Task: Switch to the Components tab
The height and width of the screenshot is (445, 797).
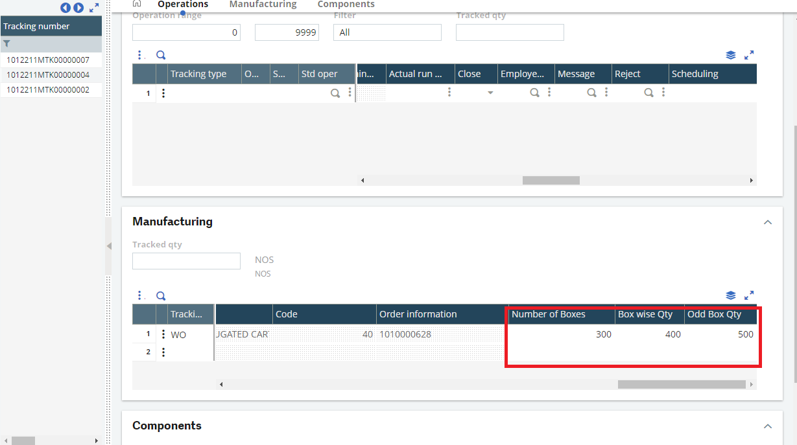Action: point(346,5)
